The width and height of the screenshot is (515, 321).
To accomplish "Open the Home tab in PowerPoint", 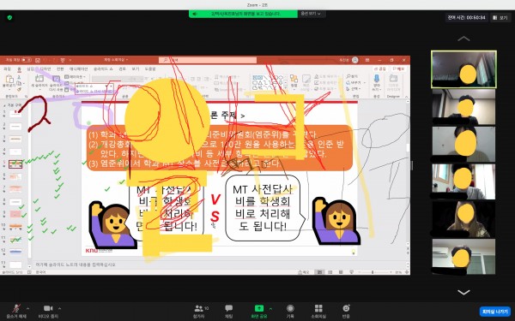I will click(19, 69).
